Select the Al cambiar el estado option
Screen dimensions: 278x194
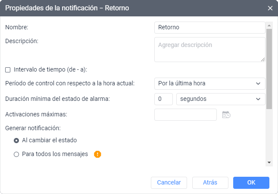(x=16, y=140)
